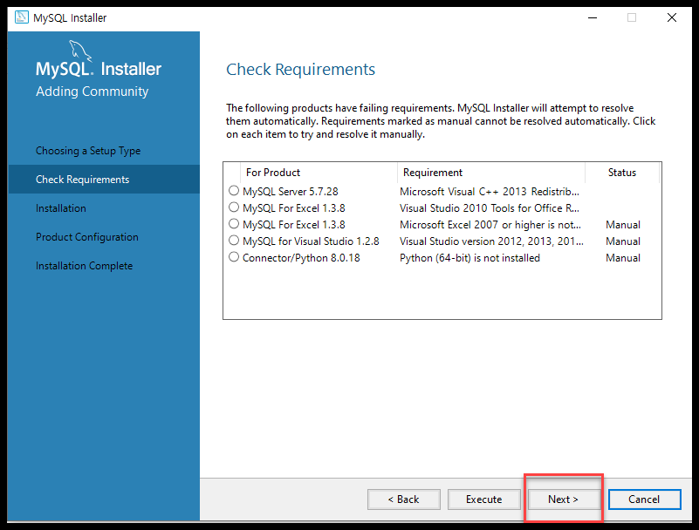Select radio button for Microsoft Excel 2007 requirement
Screen dimensions: 699x530
[x=234, y=223]
